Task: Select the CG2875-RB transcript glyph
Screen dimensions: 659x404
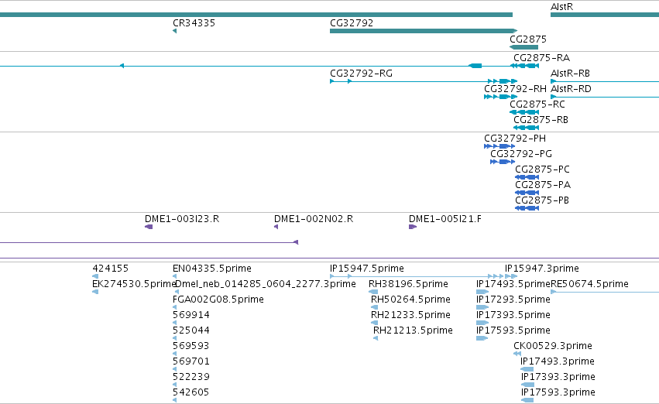Action: pos(526,128)
